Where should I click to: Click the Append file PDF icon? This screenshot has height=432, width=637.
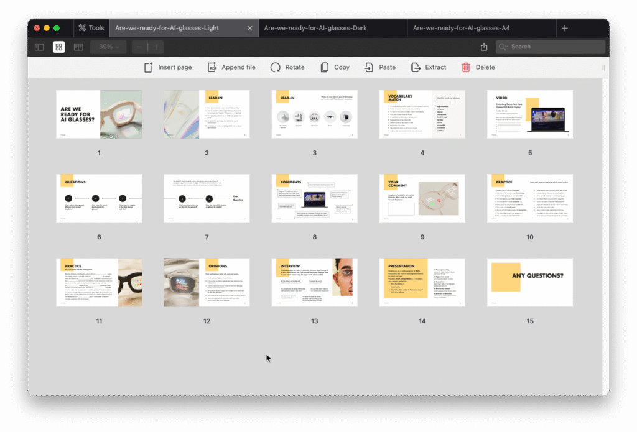(x=212, y=67)
